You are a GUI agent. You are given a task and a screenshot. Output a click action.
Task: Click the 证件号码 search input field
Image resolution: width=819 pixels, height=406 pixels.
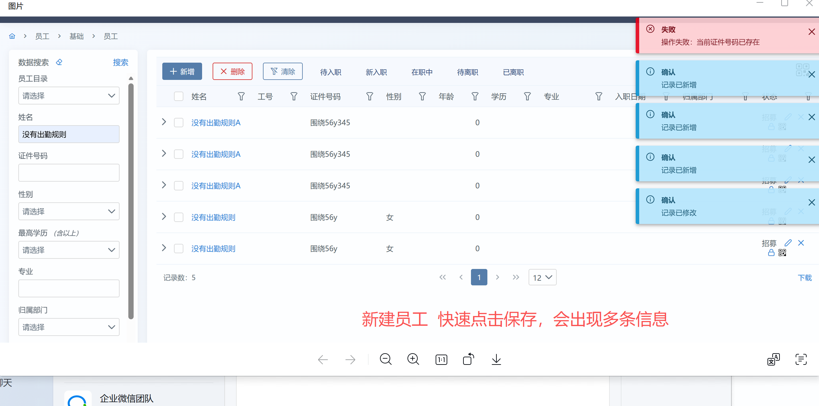[x=69, y=172]
